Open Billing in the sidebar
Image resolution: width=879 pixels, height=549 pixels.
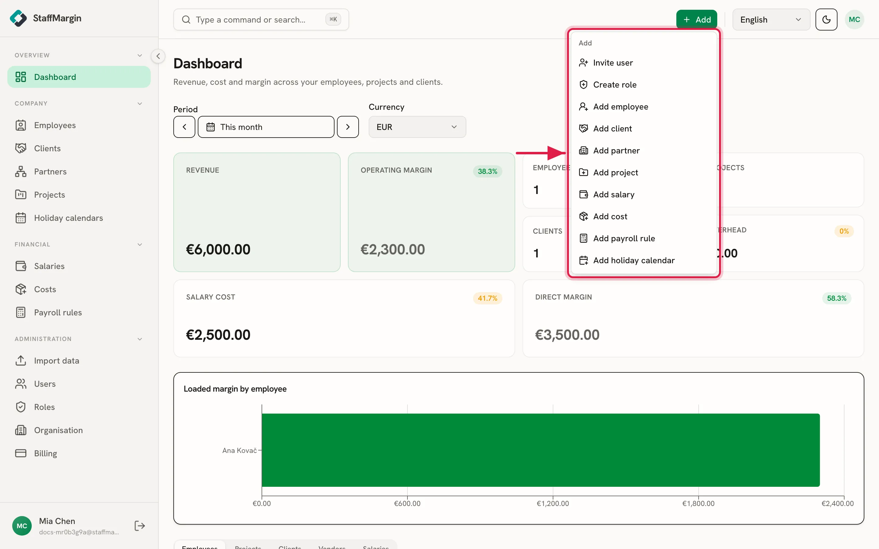[x=79, y=454]
